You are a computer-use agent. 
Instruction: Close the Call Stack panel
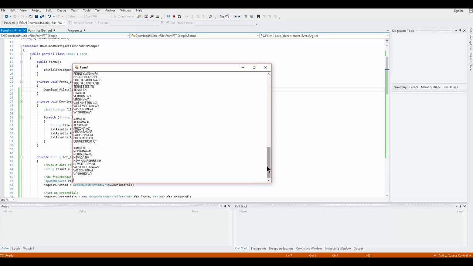click(x=465, y=206)
